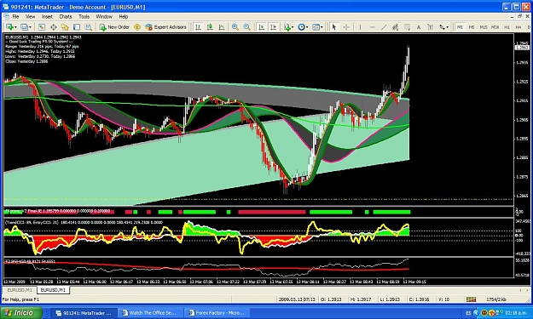Open the File menu
Viewport: 533px width, 319px height.
point(15,17)
